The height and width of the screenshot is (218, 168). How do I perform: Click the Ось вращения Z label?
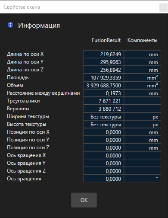coord(26,171)
